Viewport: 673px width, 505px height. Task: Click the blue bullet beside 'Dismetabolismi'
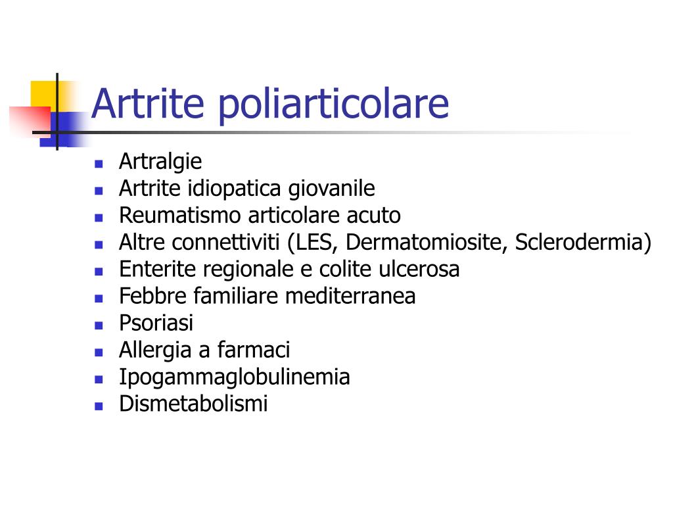click(x=99, y=406)
